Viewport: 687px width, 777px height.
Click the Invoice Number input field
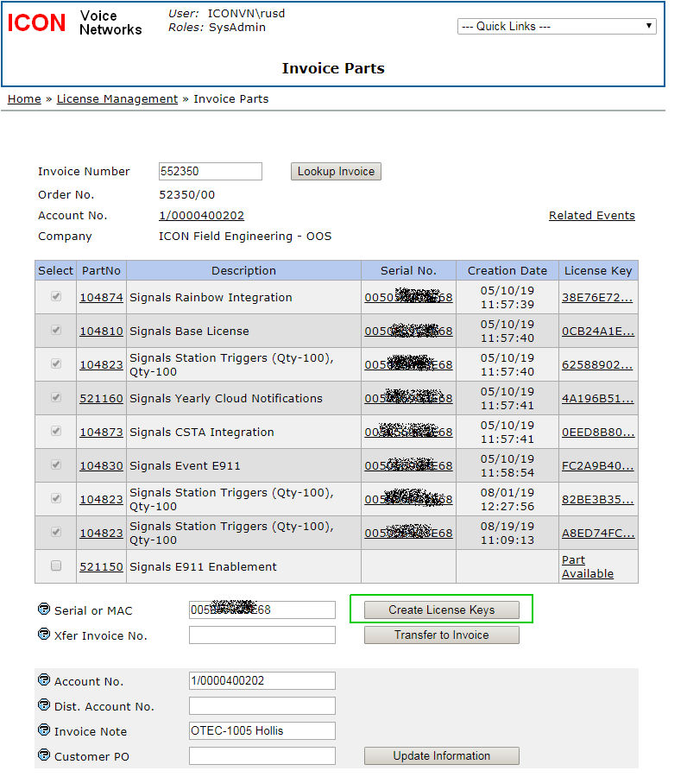point(211,172)
